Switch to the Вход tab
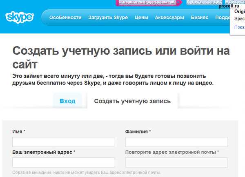 67,101
